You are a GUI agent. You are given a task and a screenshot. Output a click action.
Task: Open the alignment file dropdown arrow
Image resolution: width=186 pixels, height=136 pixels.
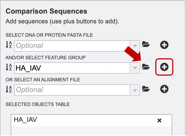click(x=135, y=90)
